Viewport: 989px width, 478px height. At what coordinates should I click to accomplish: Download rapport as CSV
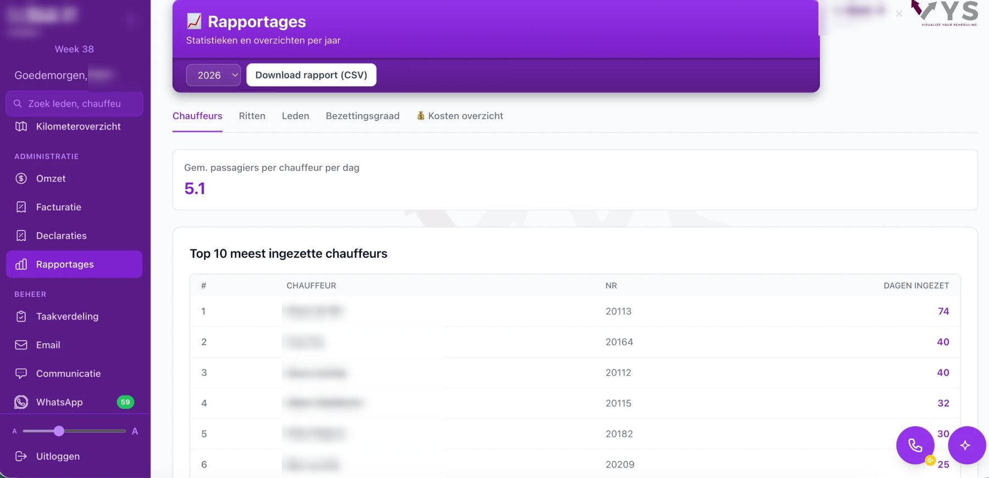coord(311,75)
